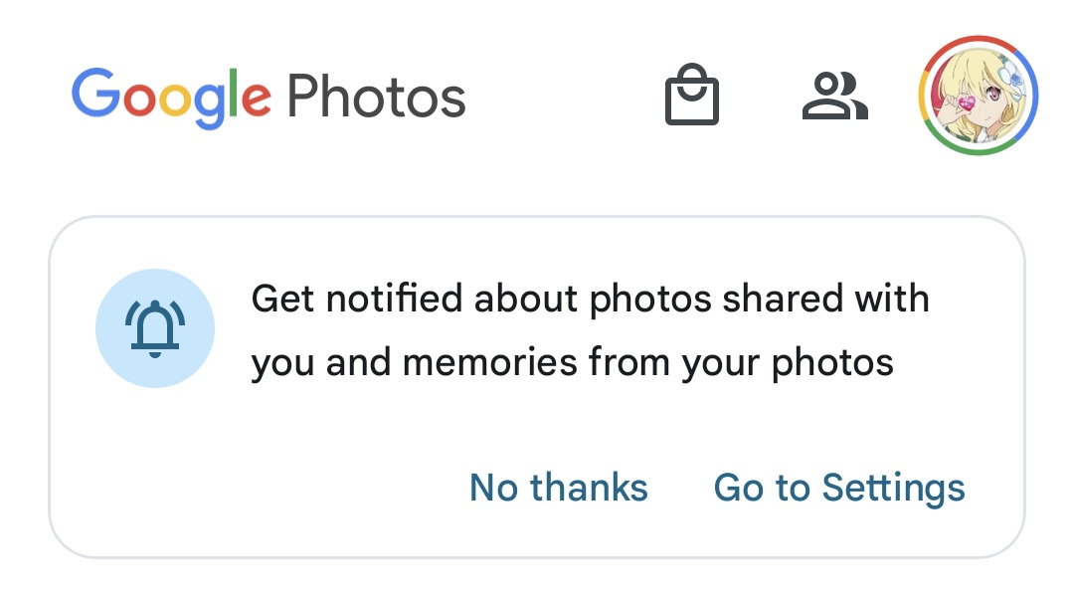Decline notifications using the No thanks link
This screenshot has width=1074, height=605.
pyautogui.click(x=558, y=488)
